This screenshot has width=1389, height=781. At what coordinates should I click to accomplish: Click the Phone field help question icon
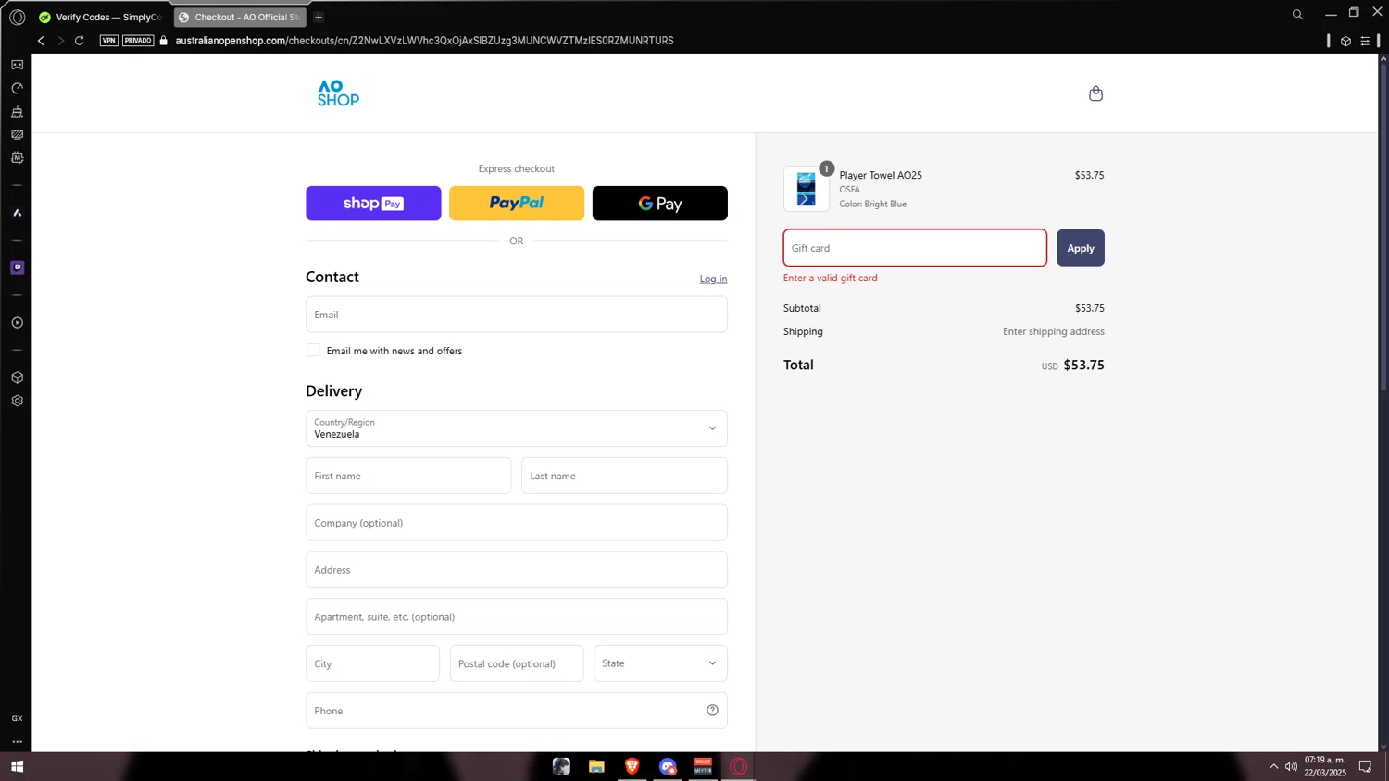click(712, 711)
